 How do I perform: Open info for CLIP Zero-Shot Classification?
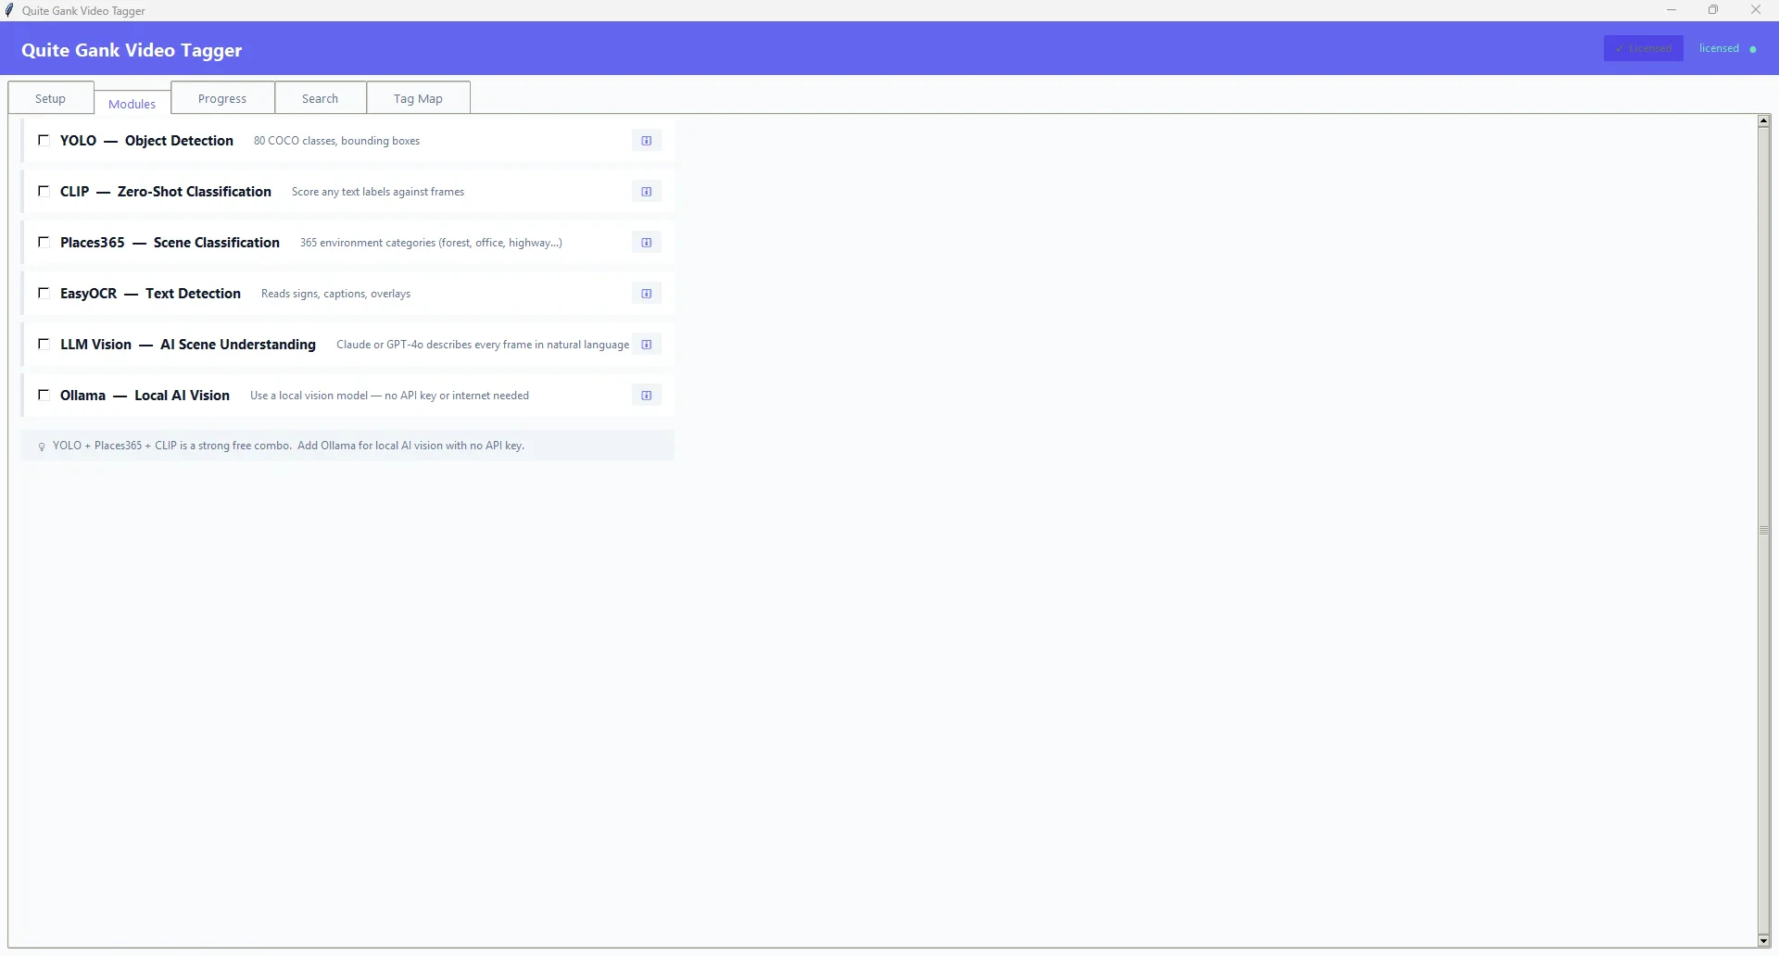click(x=647, y=192)
